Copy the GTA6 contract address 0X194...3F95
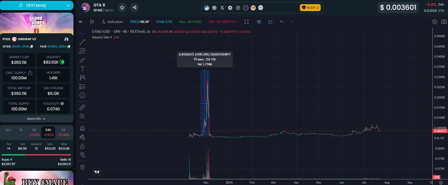Image resolution: width=448 pixels, height=185 pixels. [32, 47]
